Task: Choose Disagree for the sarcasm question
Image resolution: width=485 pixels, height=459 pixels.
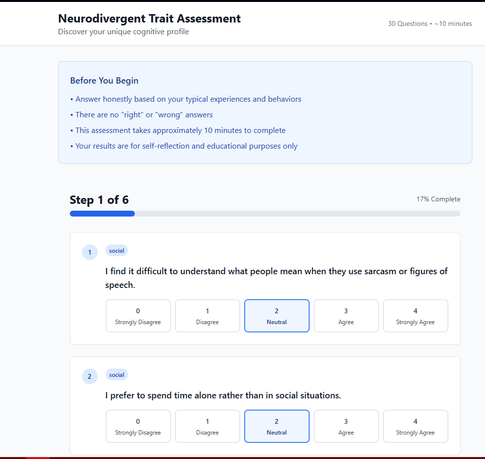Action: click(207, 316)
